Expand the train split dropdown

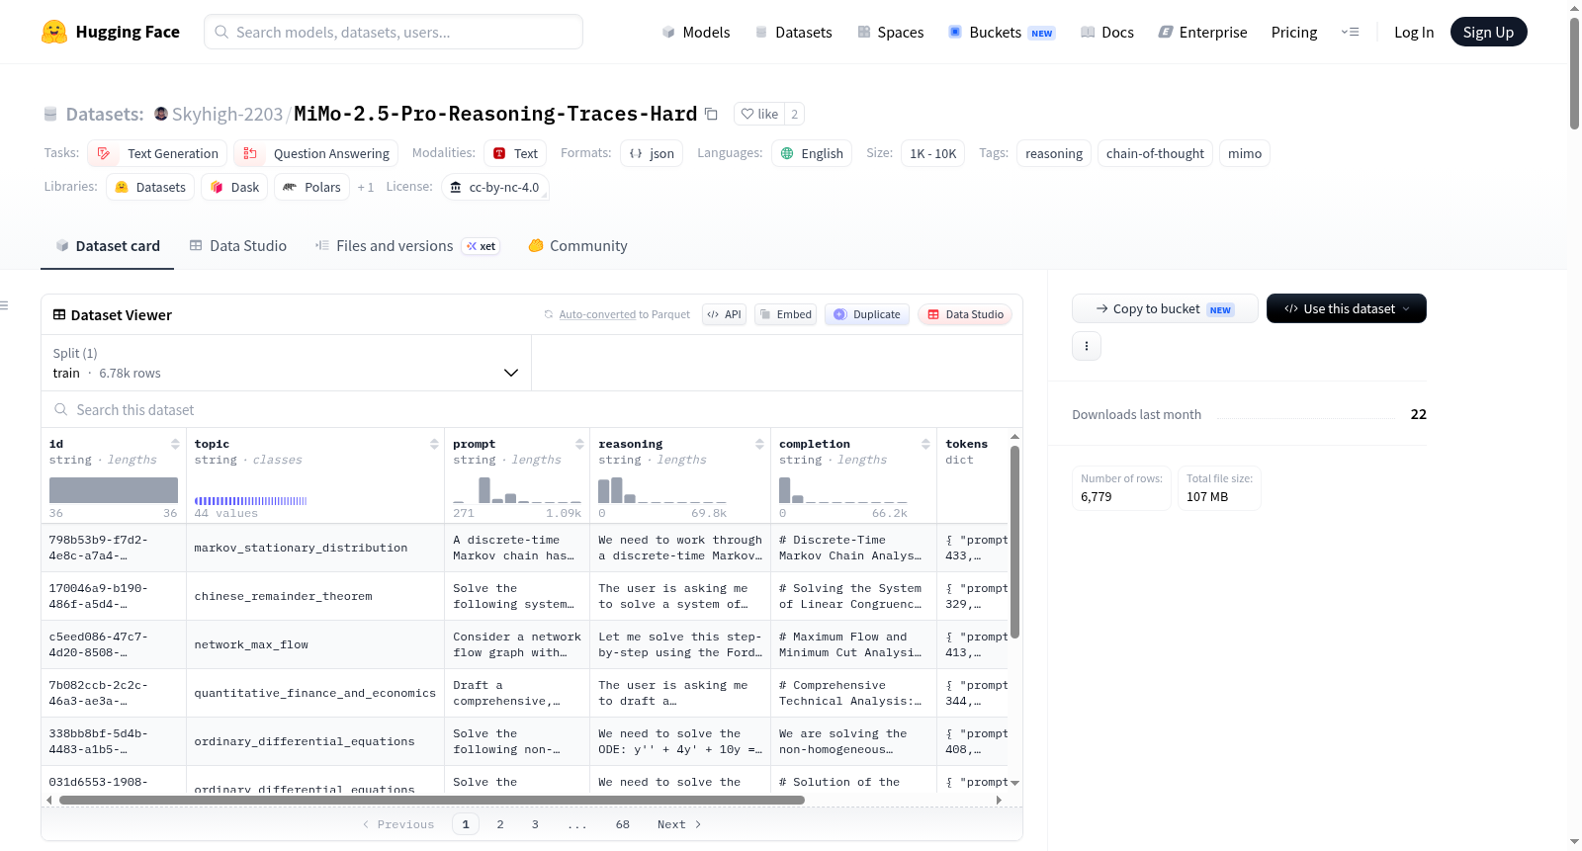point(287,363)
